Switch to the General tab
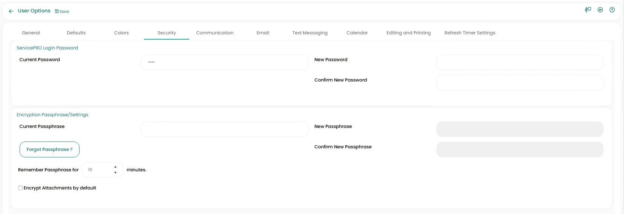The width and height of the screenshot is (624, 214). (x=31, y=33)
